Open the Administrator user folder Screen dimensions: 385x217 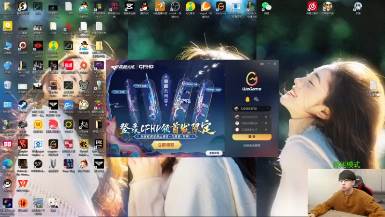tap(7, 8)
